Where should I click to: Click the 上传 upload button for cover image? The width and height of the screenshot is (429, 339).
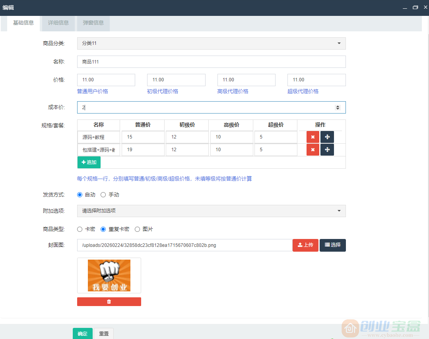pyautogui.click(x=305, y=245)
